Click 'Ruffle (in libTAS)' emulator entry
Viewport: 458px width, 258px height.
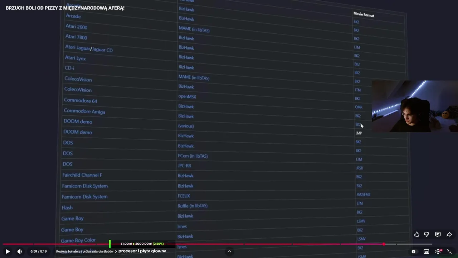click(193, 206)
